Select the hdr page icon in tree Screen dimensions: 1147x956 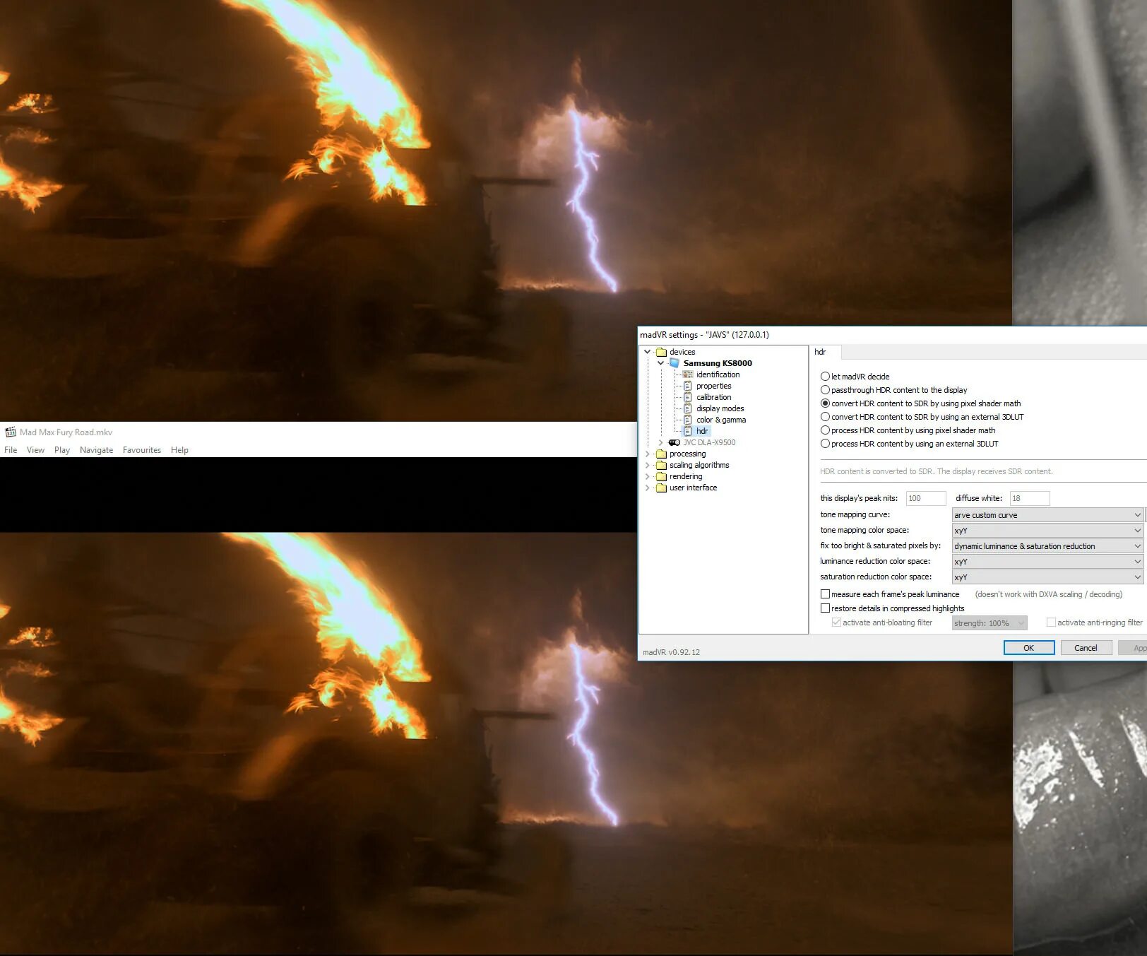(687, 431)
